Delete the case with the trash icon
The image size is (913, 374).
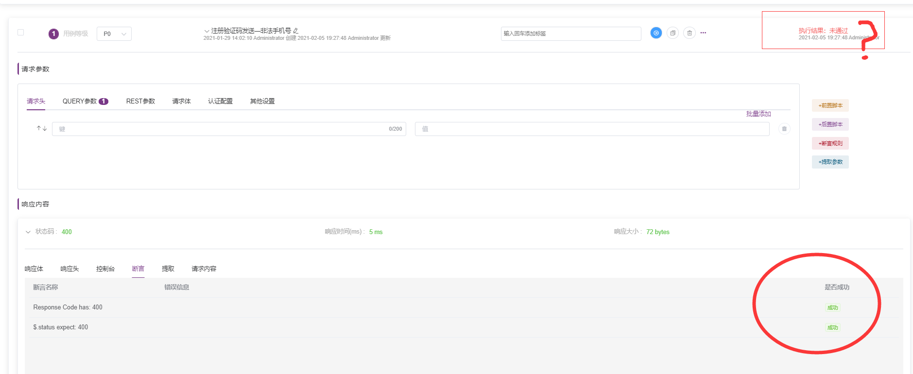689,33
